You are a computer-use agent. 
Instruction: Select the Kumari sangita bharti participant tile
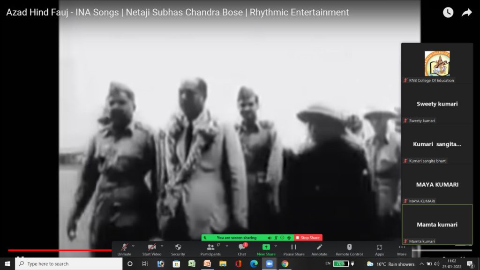tap(437, 144)
